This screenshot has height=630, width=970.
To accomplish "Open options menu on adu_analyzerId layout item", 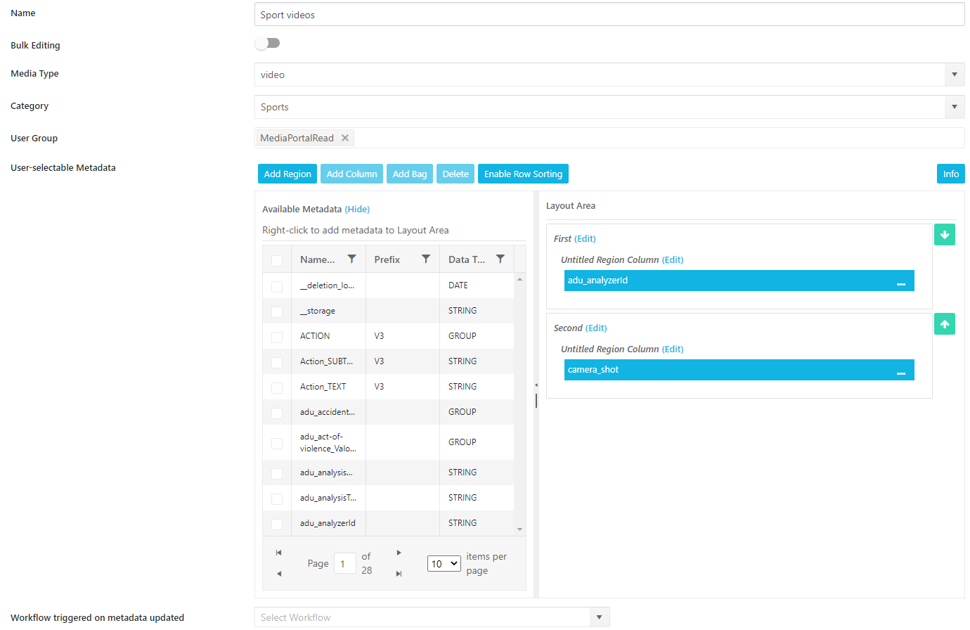I will 900,281.
